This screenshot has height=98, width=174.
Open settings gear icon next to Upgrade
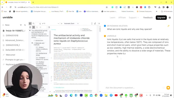[170, 17]
